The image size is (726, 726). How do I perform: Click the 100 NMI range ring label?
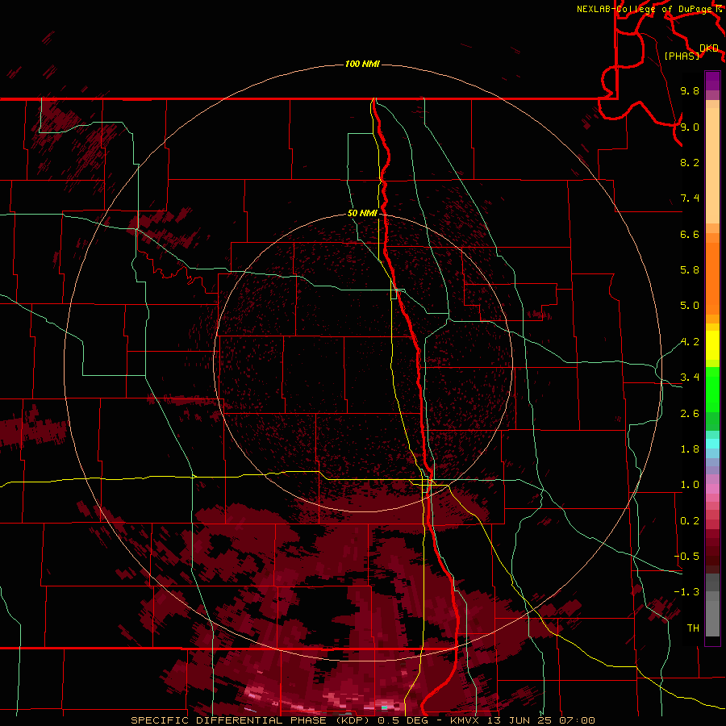pos(362,64)
